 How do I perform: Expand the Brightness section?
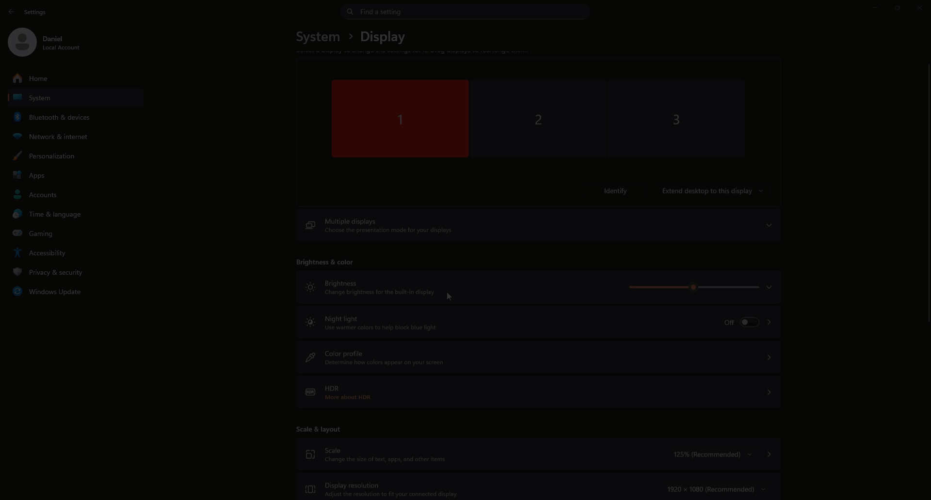tap(769, 287)
